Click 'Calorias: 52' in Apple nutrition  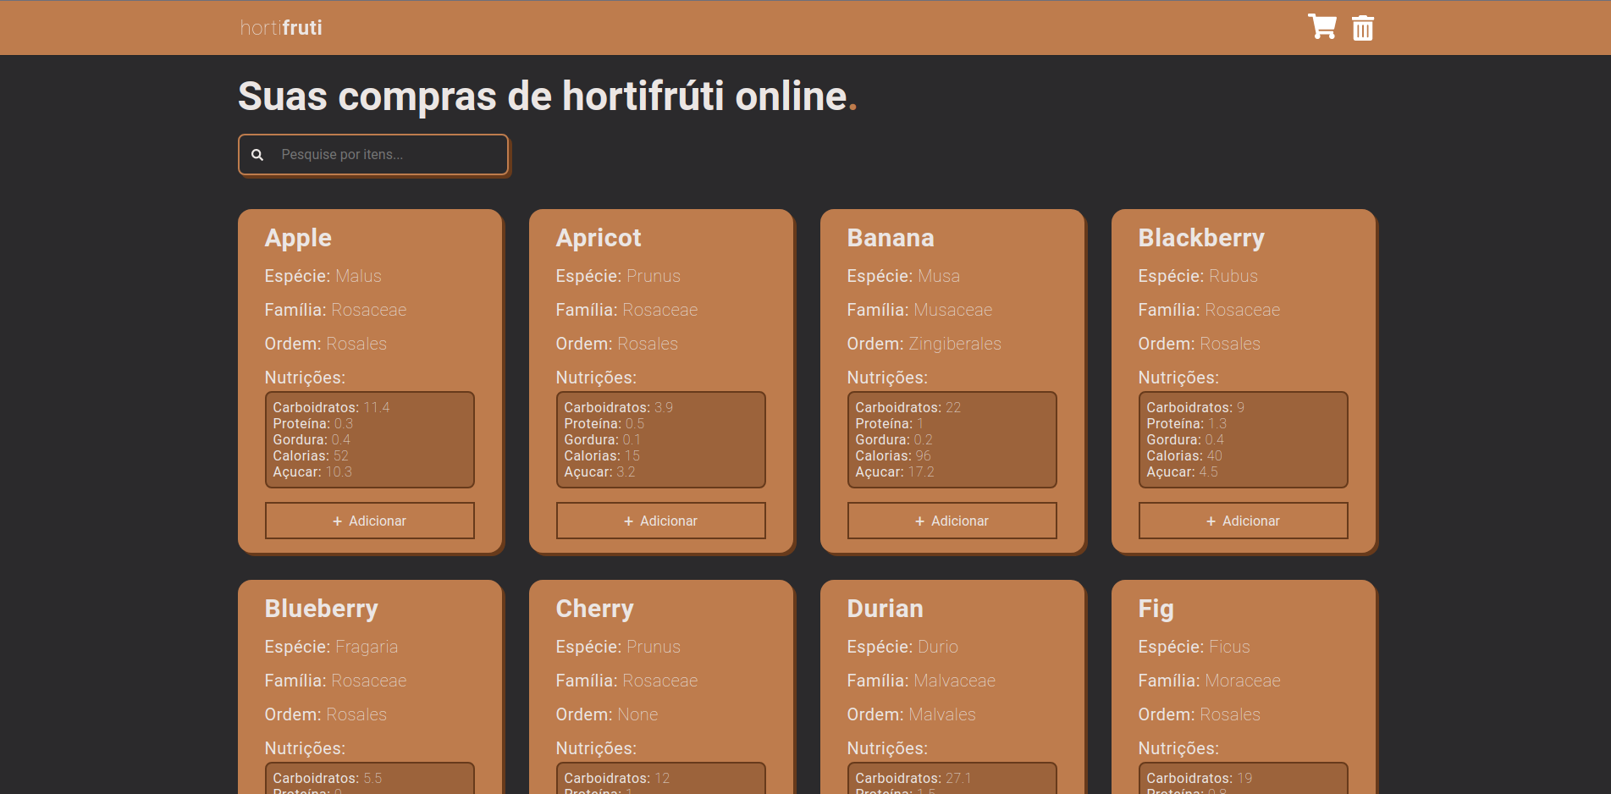tap(311, 455)
